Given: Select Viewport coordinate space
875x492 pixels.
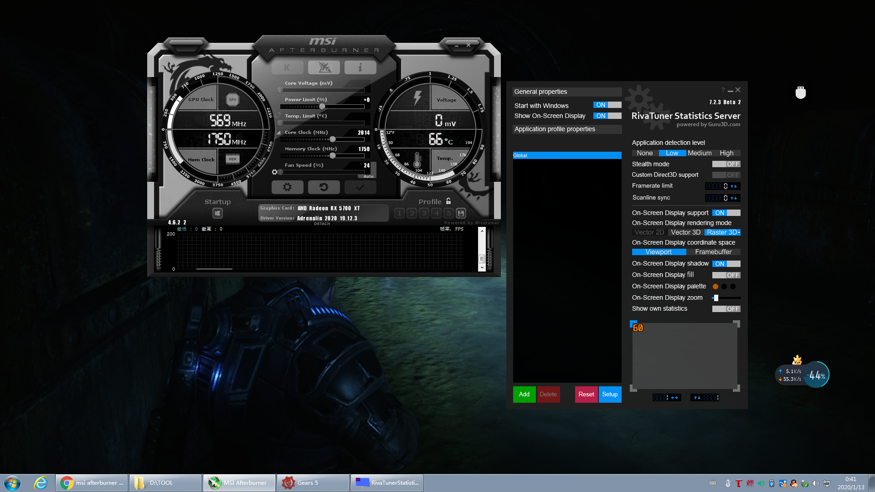Looking at the screenshot, I should (x=659, y=252).
